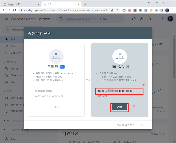Reload the page with refresh icon

pyautogui.click(x=15, y=10)
